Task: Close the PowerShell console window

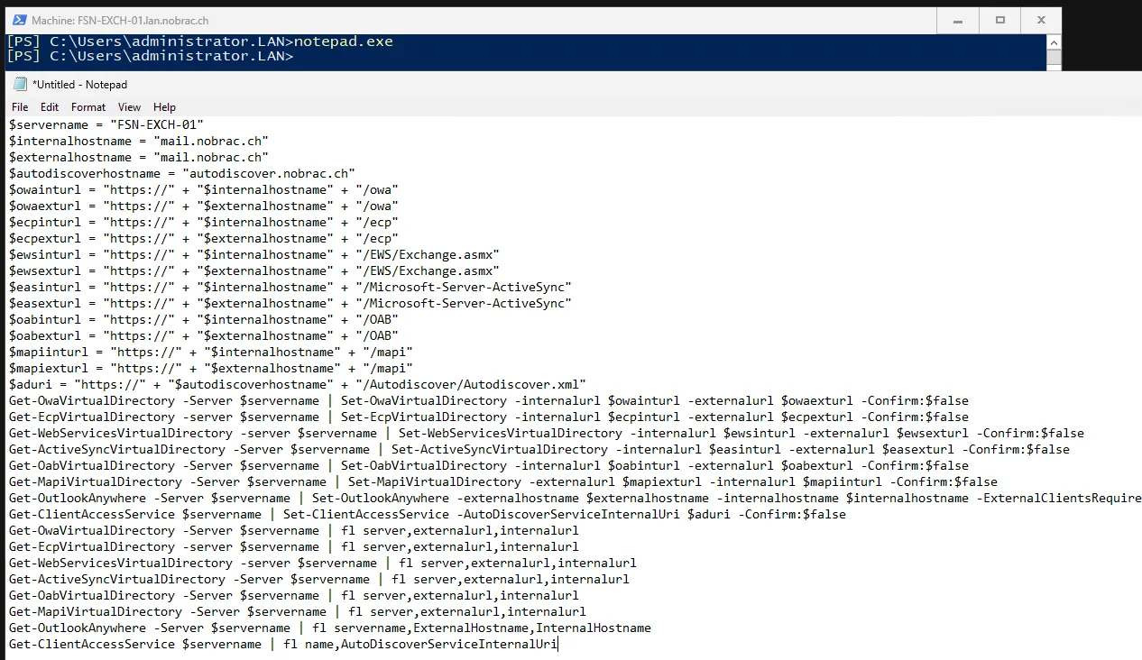Action: (x=1041, y=20)
